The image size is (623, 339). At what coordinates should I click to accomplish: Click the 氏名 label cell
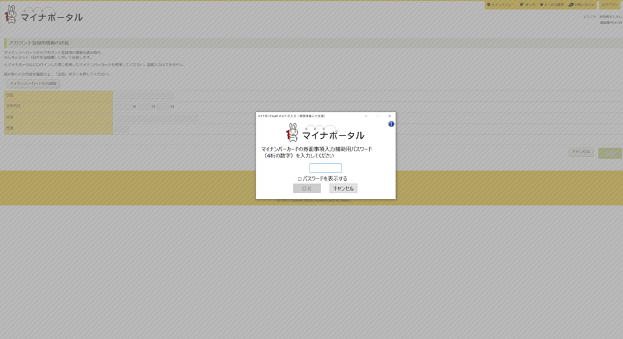pos(58,96)
